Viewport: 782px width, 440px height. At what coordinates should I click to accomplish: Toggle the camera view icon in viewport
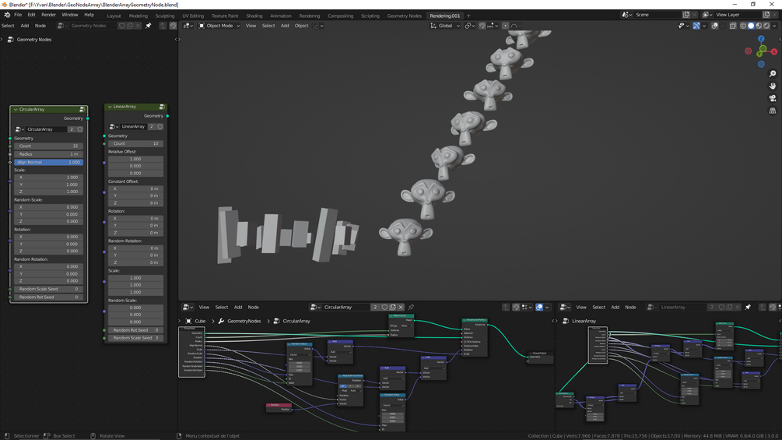(773, 98)
